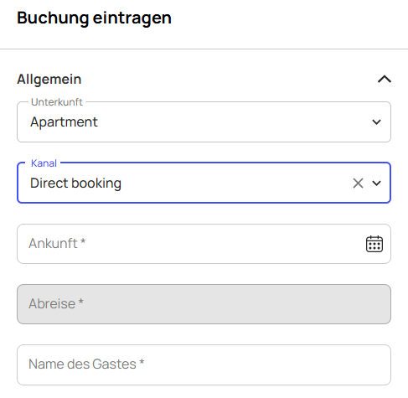Open the Unterkunft dropdown arrow
This screenshot has width=408, height=398.
pyautogui.click(x=376, y=122)
